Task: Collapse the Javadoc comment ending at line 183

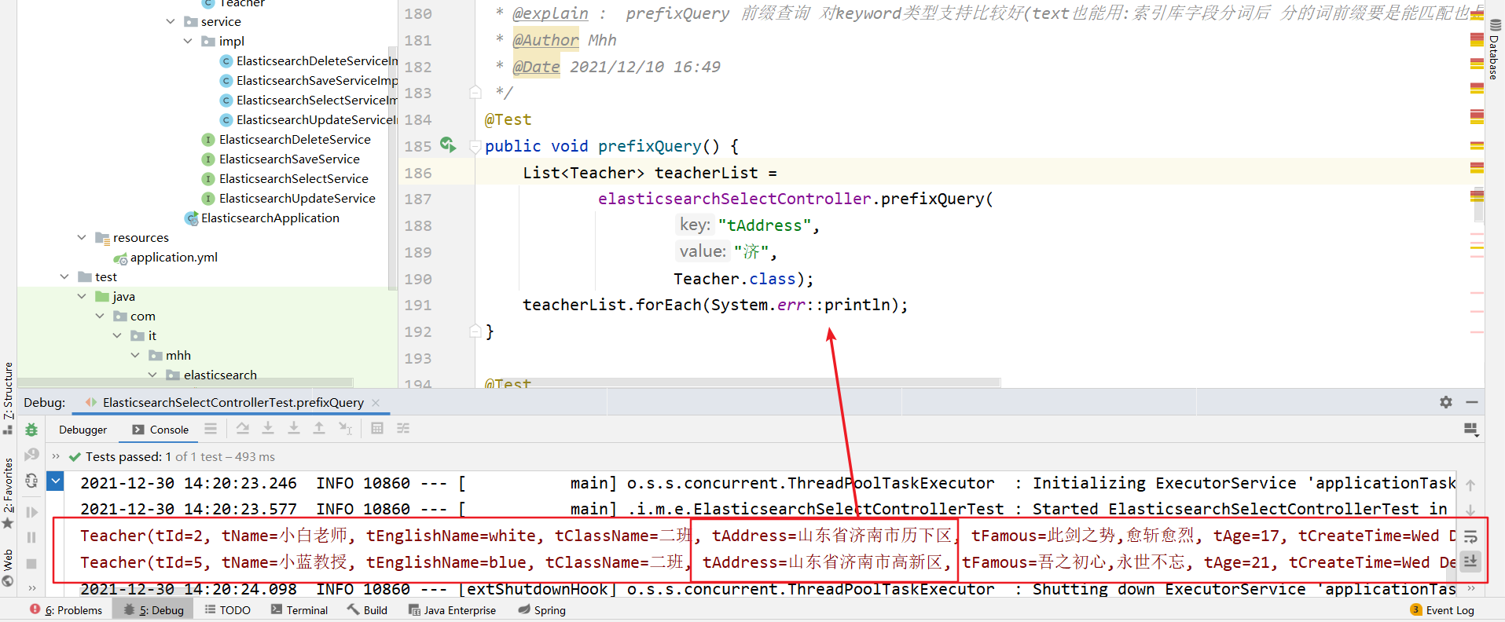Action: point(475,93)
